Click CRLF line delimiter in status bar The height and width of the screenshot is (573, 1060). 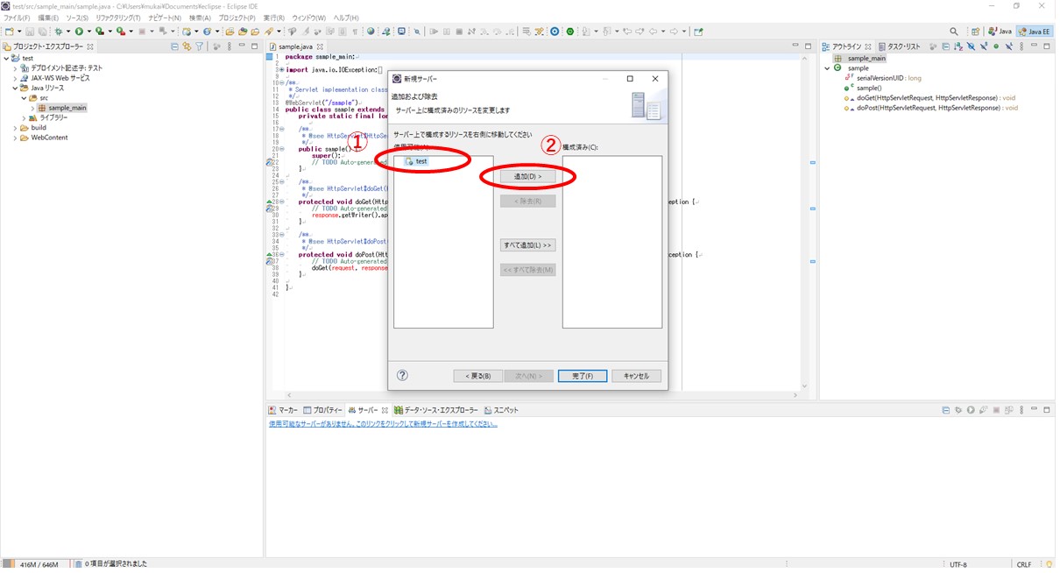click(x=1023, y=564)
